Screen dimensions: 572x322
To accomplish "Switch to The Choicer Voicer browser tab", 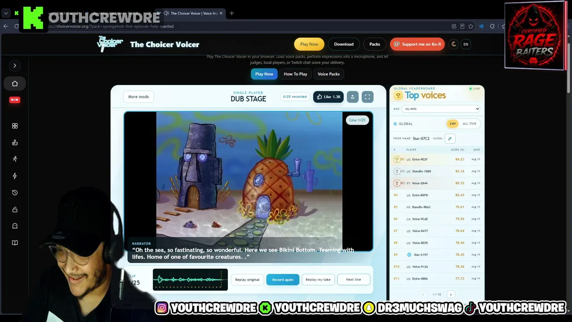I will coord(190,13).
